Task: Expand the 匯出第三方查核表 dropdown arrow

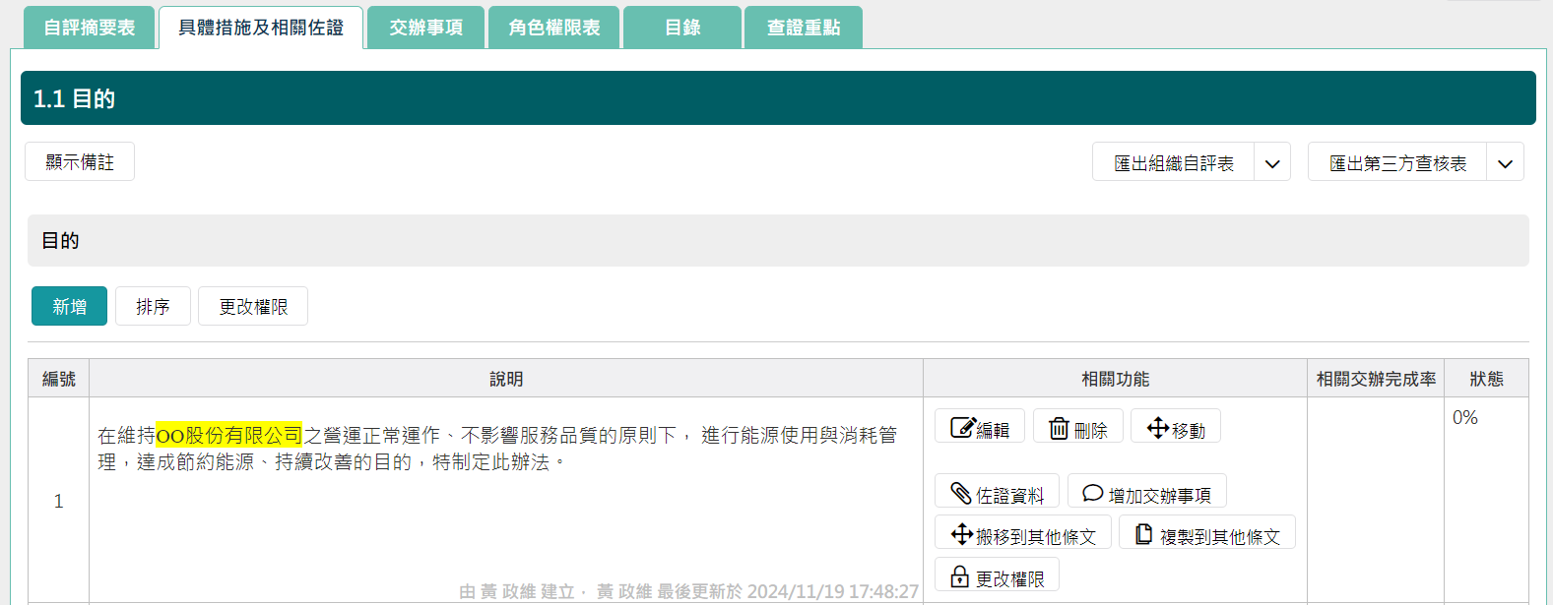Action: (x=1505, y=163)
